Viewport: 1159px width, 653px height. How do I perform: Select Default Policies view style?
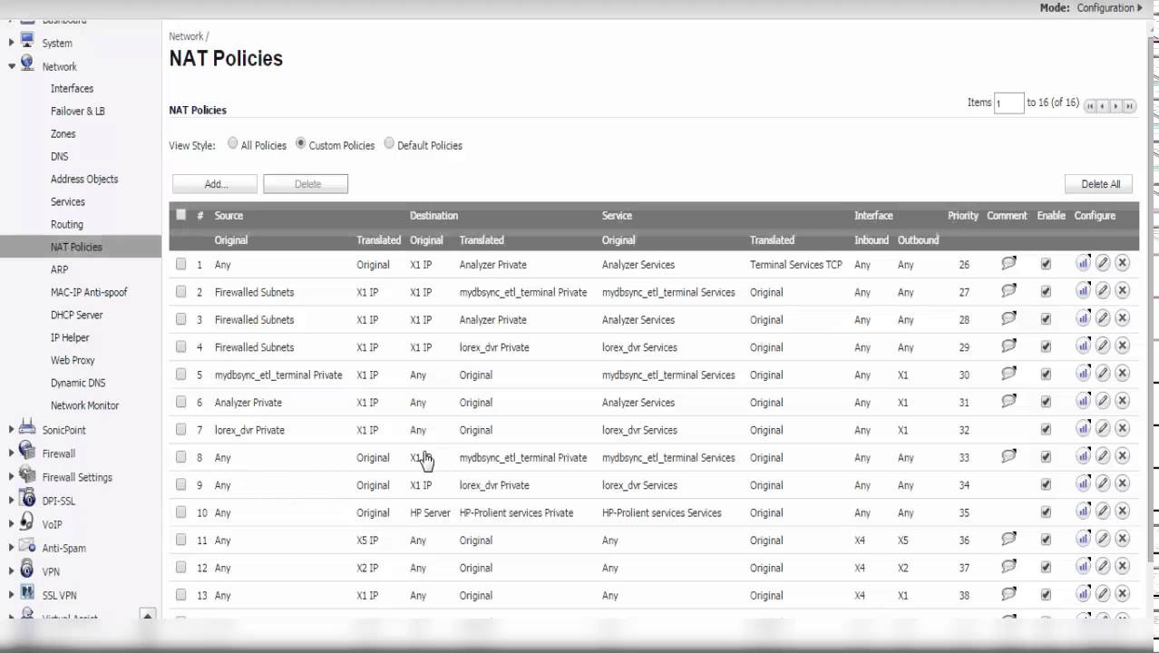click(x=389, y=143)
